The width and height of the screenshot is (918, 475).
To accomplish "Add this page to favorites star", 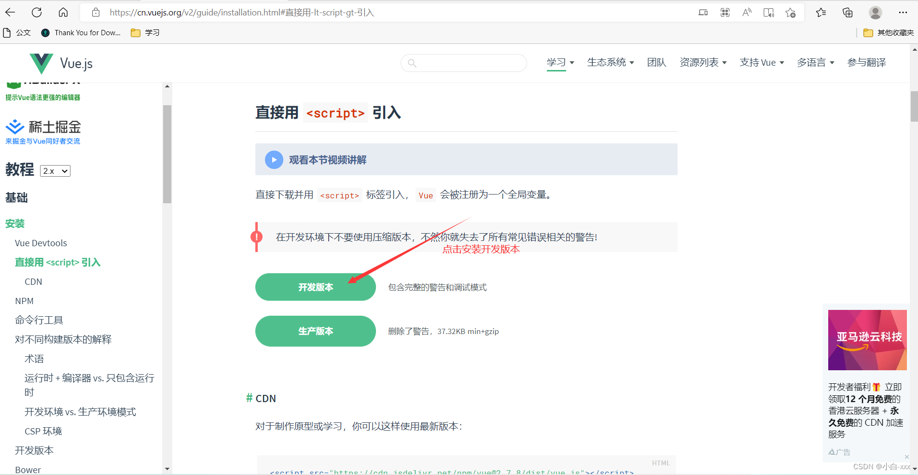I will pyautogui.click(x=790, y=13).
